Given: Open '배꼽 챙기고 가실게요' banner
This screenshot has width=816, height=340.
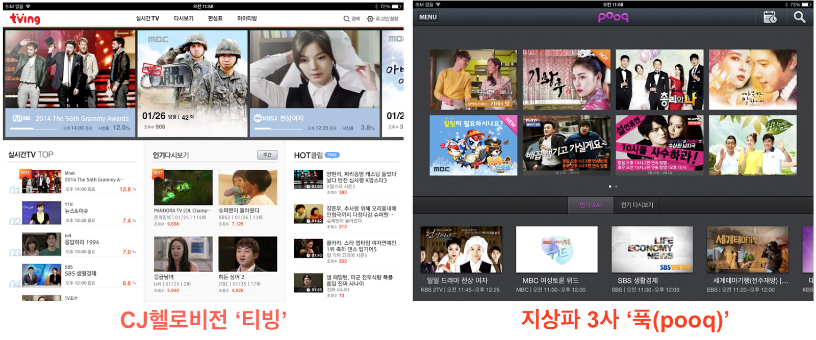Looking at the screenshot, I should click(x=567, y=145).
